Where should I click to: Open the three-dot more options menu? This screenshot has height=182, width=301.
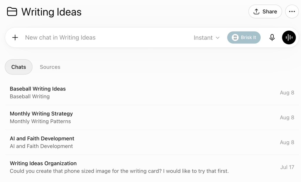click(x=292, y=11)
